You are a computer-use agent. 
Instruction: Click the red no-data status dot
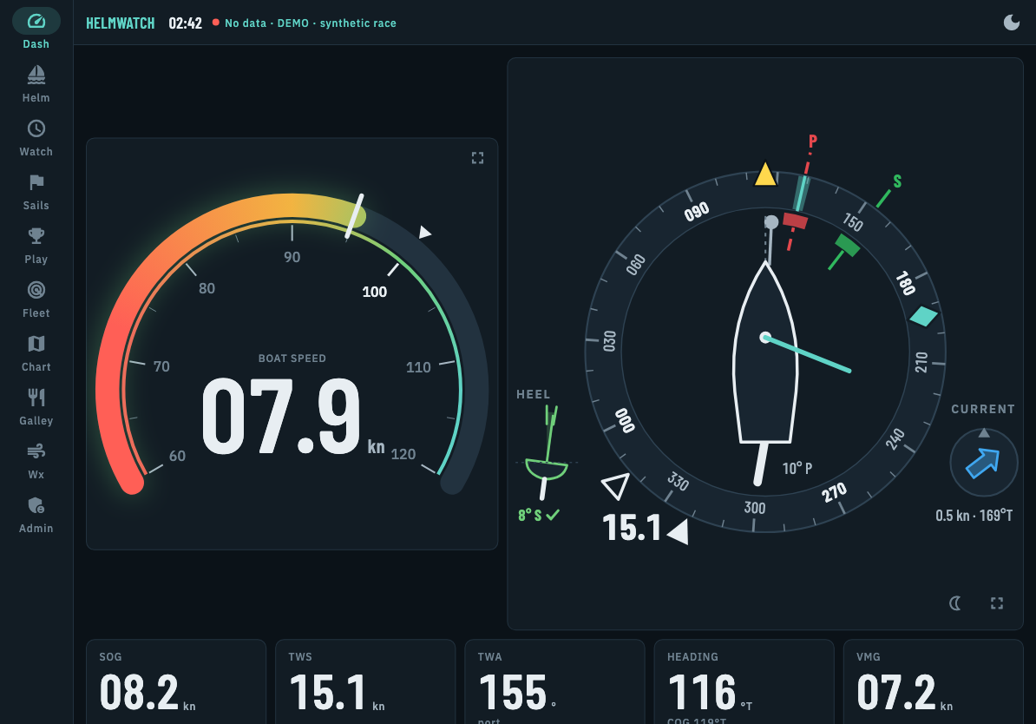[215, 23]
